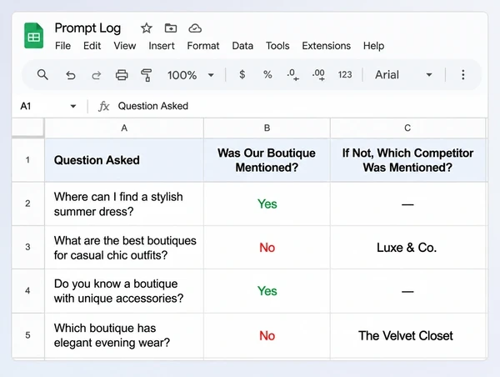Select column C header

tap(407, 128)
